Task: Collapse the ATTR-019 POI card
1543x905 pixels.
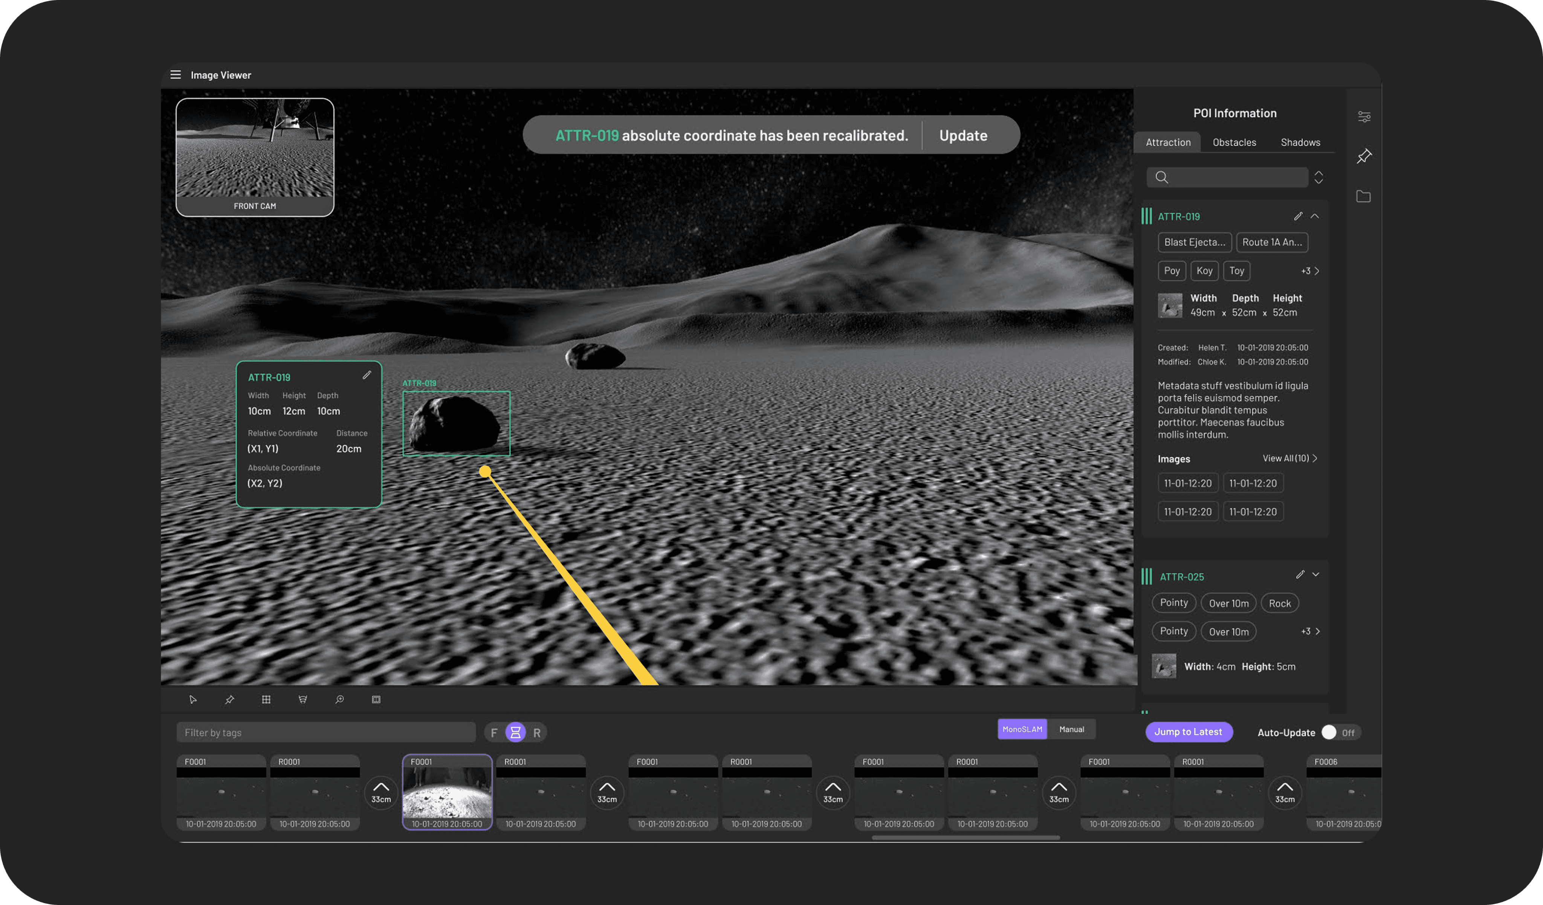Action: 1315,216
